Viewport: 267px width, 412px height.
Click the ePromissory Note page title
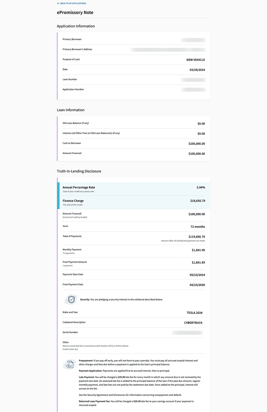coord(75,12)
